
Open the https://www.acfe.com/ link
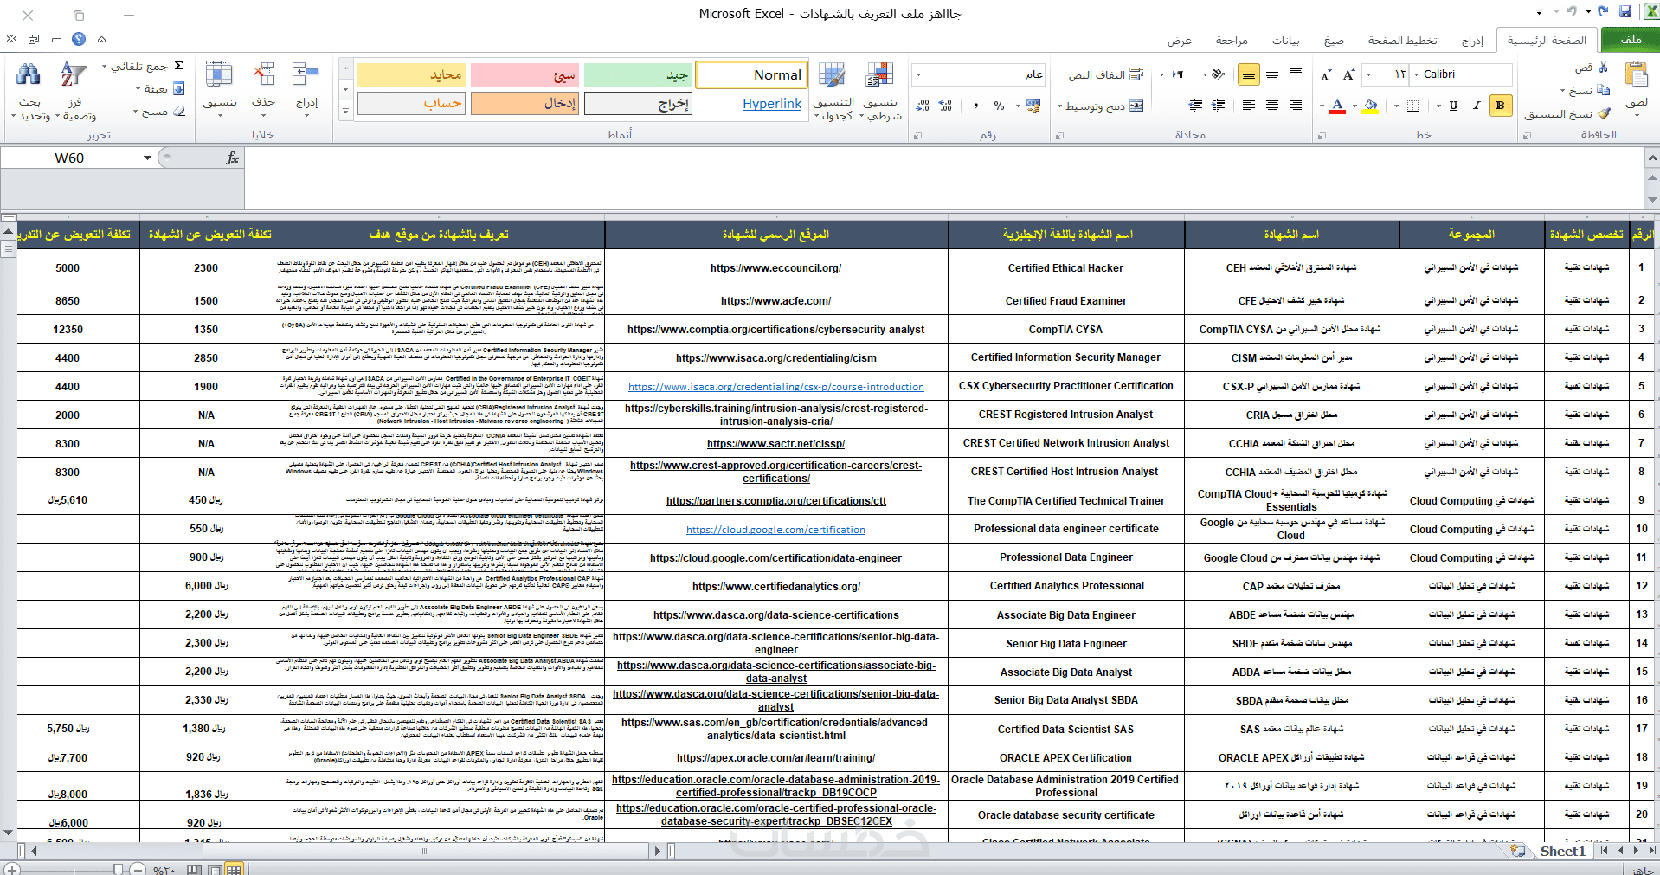775,301
